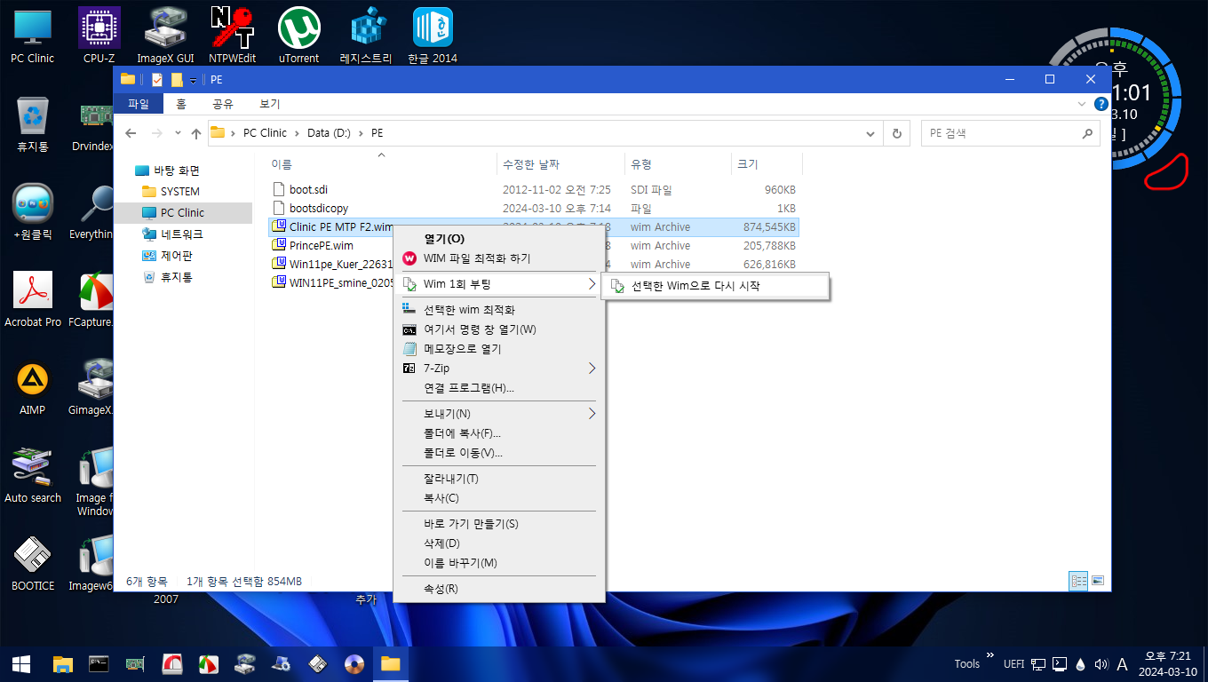
Task: Select 선택한 Wim으로 다시 시작
Action: pos(715,286)
